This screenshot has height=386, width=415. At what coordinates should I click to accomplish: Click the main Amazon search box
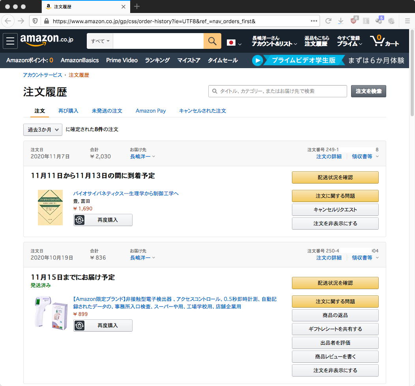click(158, 41)
